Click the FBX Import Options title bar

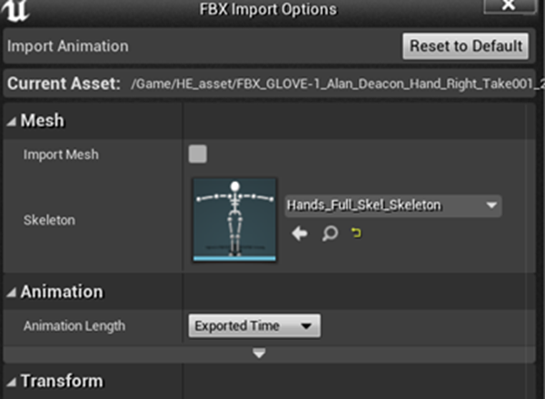268,9
